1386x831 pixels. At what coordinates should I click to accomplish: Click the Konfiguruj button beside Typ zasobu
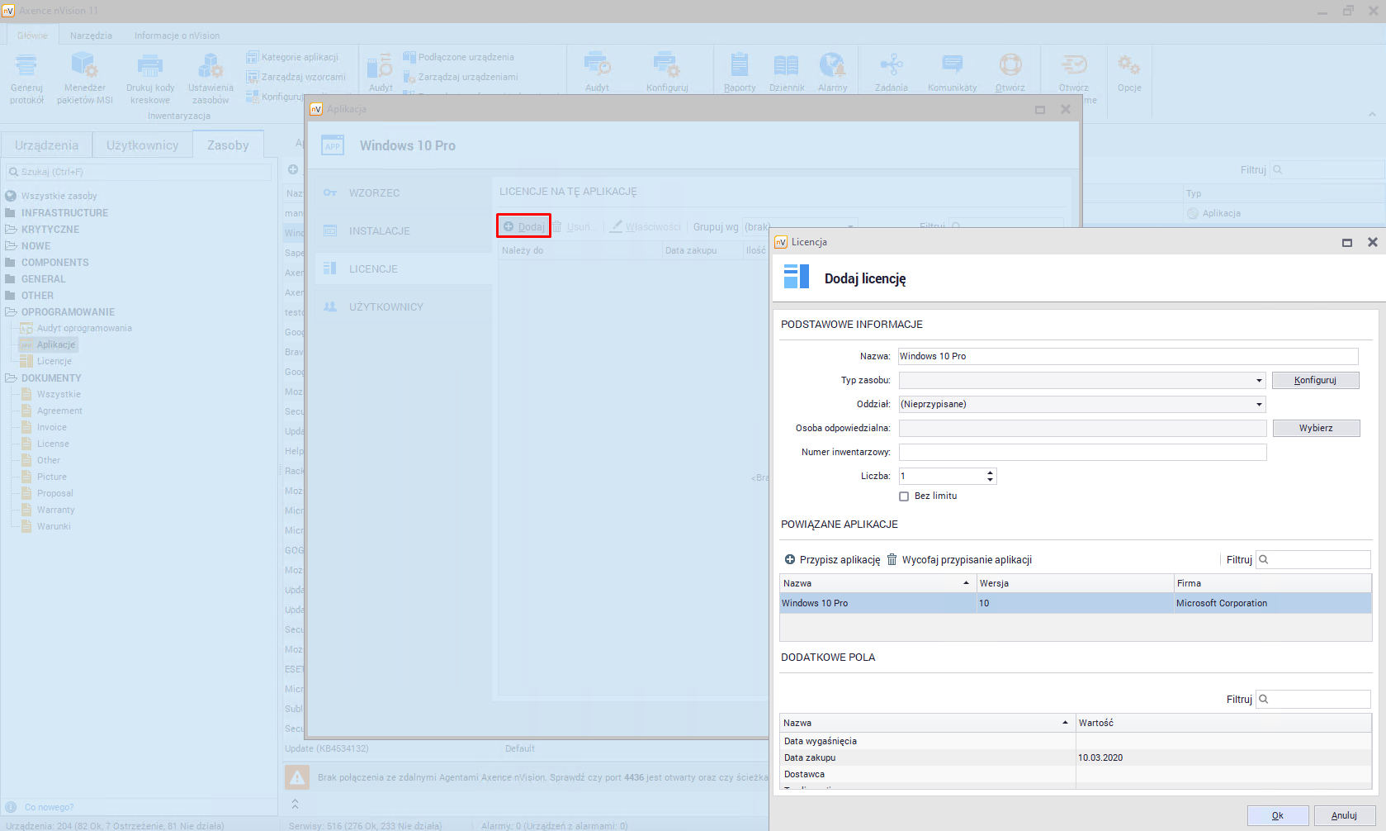point(1315,380)
